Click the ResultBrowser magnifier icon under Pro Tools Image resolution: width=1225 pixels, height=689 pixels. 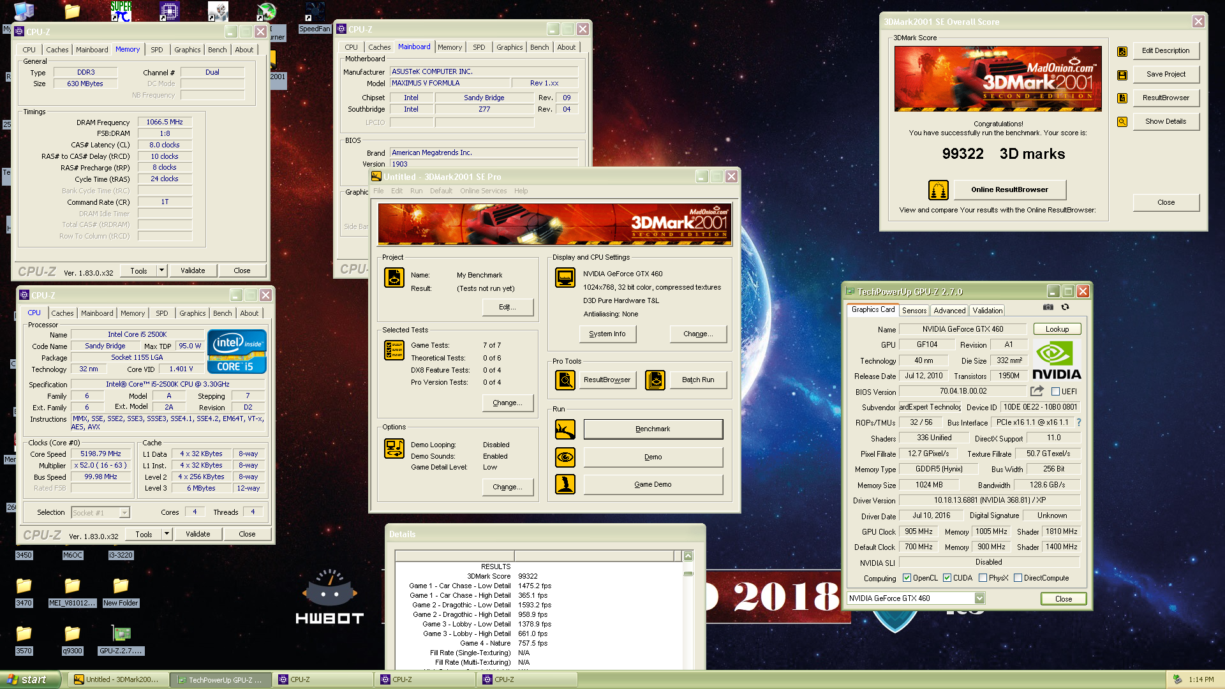pos(565,380)
